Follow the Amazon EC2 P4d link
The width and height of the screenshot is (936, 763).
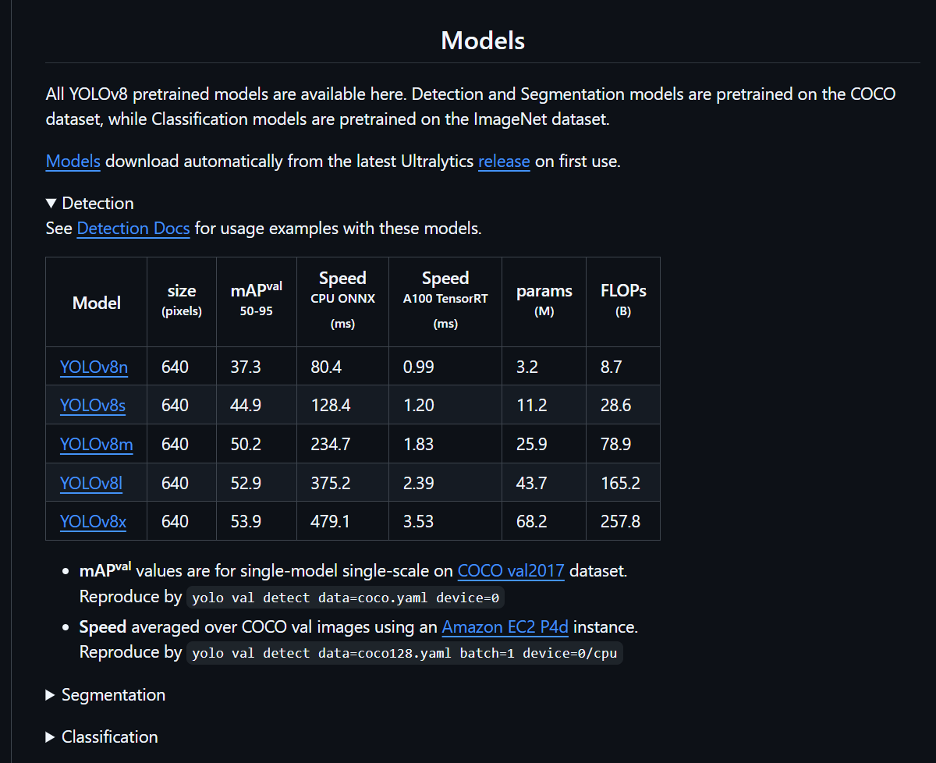click(x=505, y=626)
